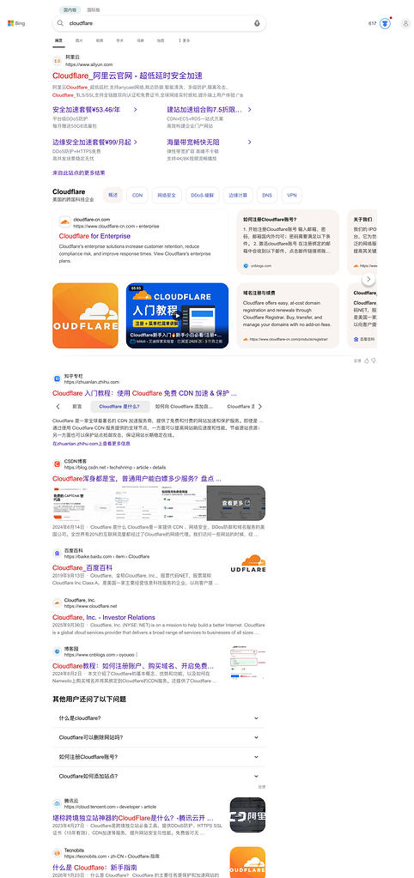Click the Zhihu column favicon
Screen dimensions: 414x878
tap(58, 379)
